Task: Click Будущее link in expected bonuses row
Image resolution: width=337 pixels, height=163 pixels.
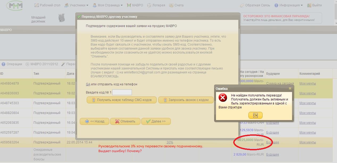Action: click(273, 155)
